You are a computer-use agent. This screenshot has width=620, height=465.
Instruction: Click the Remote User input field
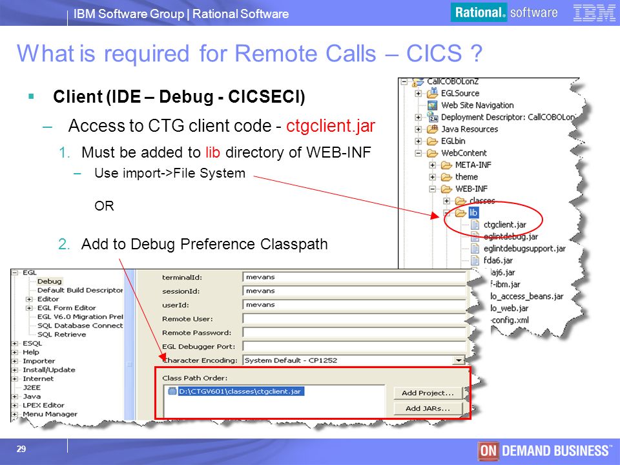pyautogui.click(x=355, y=318)
